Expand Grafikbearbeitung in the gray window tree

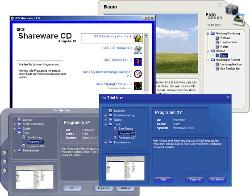[x=14, y=124]
